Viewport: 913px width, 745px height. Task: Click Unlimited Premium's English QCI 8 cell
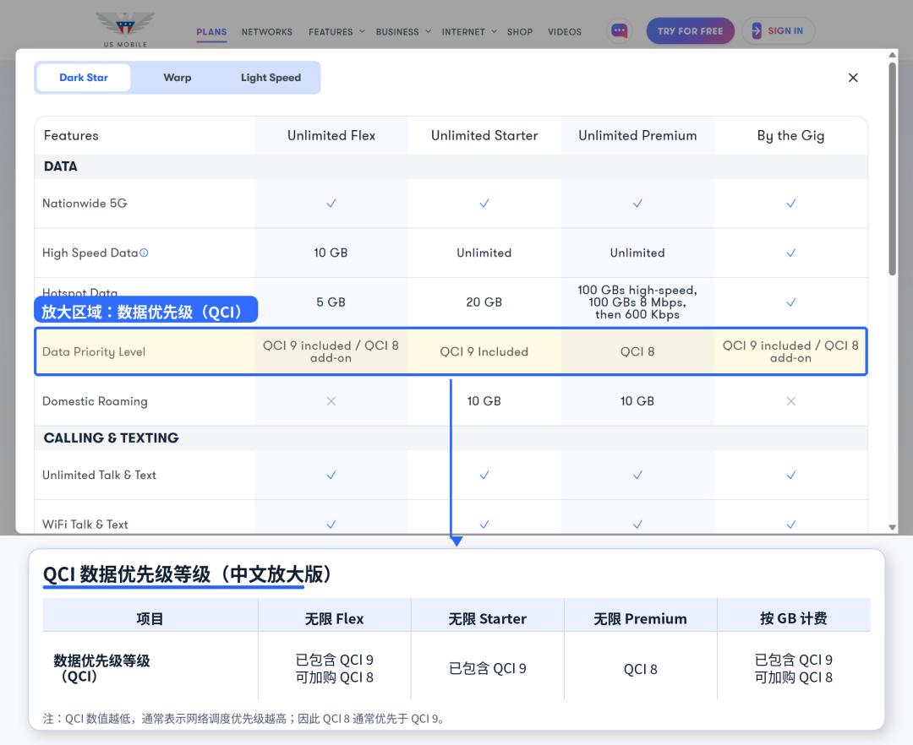coord(637,352)
